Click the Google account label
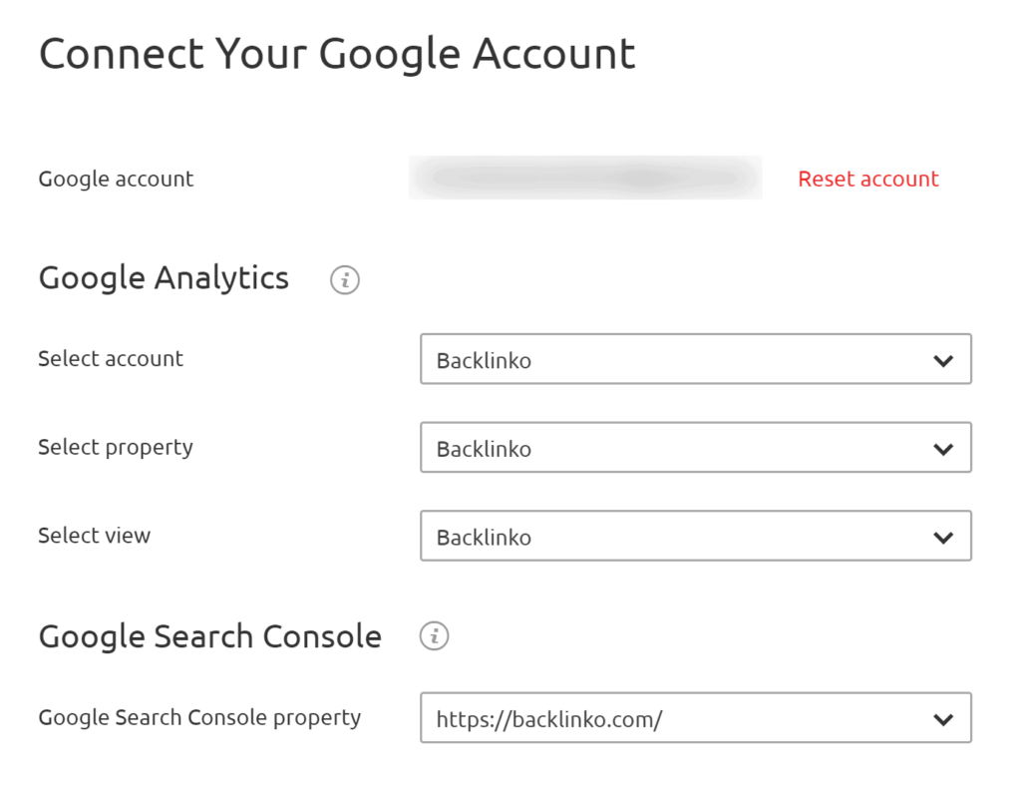The width and height of the screenshot is (1021, 792). click(x=116, y=179)
